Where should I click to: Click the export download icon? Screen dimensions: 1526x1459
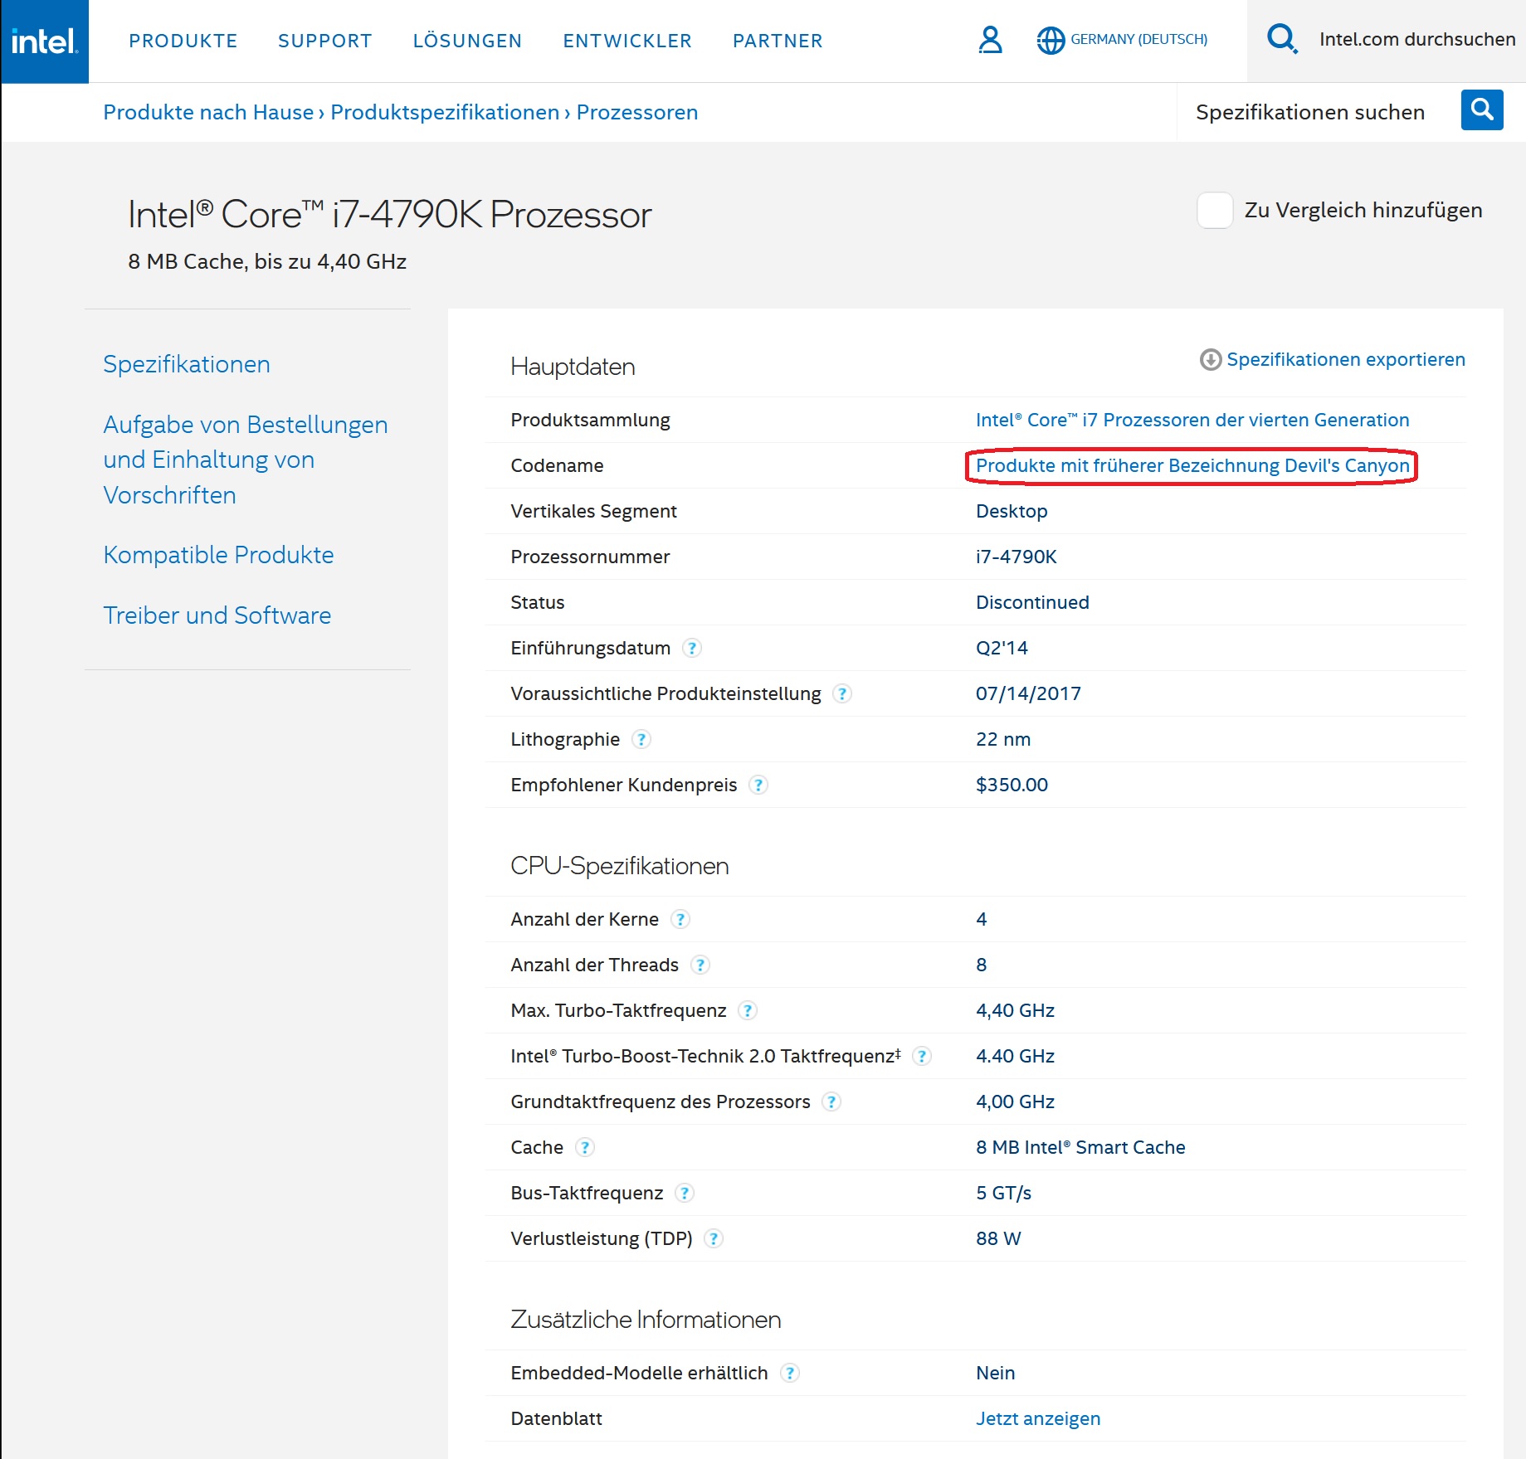coord(1211,359)
